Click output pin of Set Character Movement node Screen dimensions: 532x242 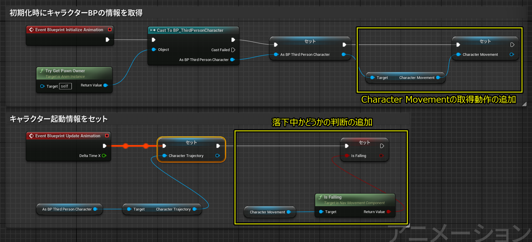[x=512, y=54]
